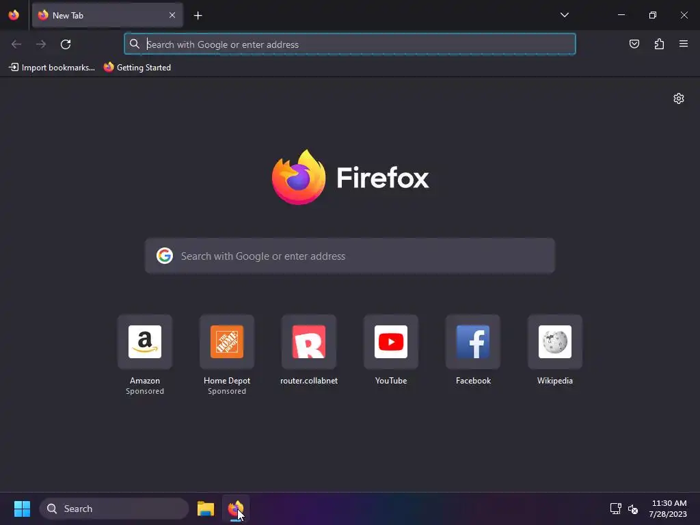Go back one page arrow
Viewport: 700px width, 525px height.
tap(16, 44)
